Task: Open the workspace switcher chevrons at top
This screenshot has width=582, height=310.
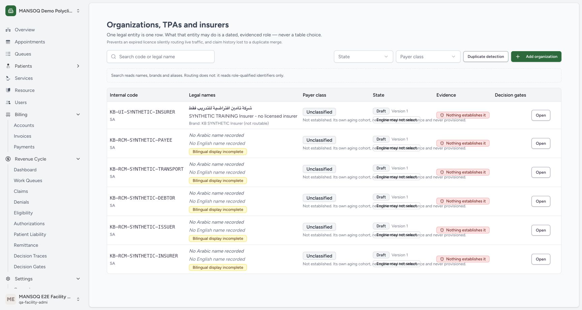Action: pos(78,11)
